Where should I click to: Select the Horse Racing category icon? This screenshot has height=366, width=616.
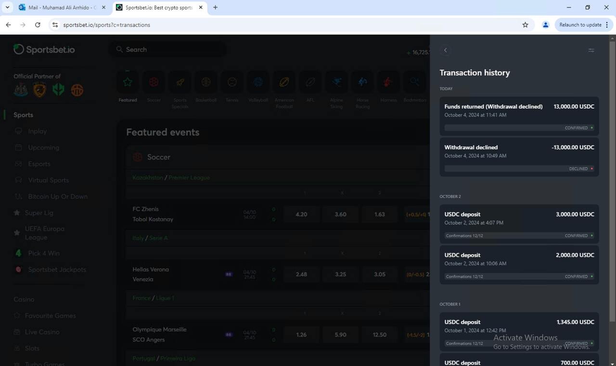362,82
